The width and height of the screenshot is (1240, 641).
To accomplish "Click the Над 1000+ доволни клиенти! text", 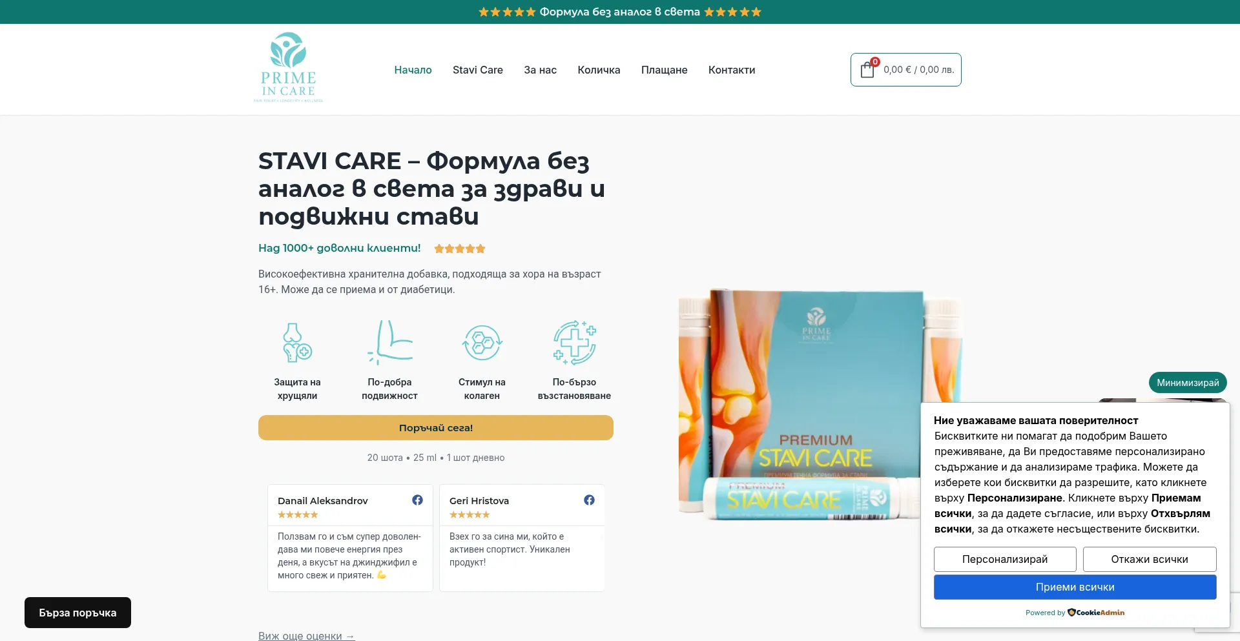I will click(340, 248).
